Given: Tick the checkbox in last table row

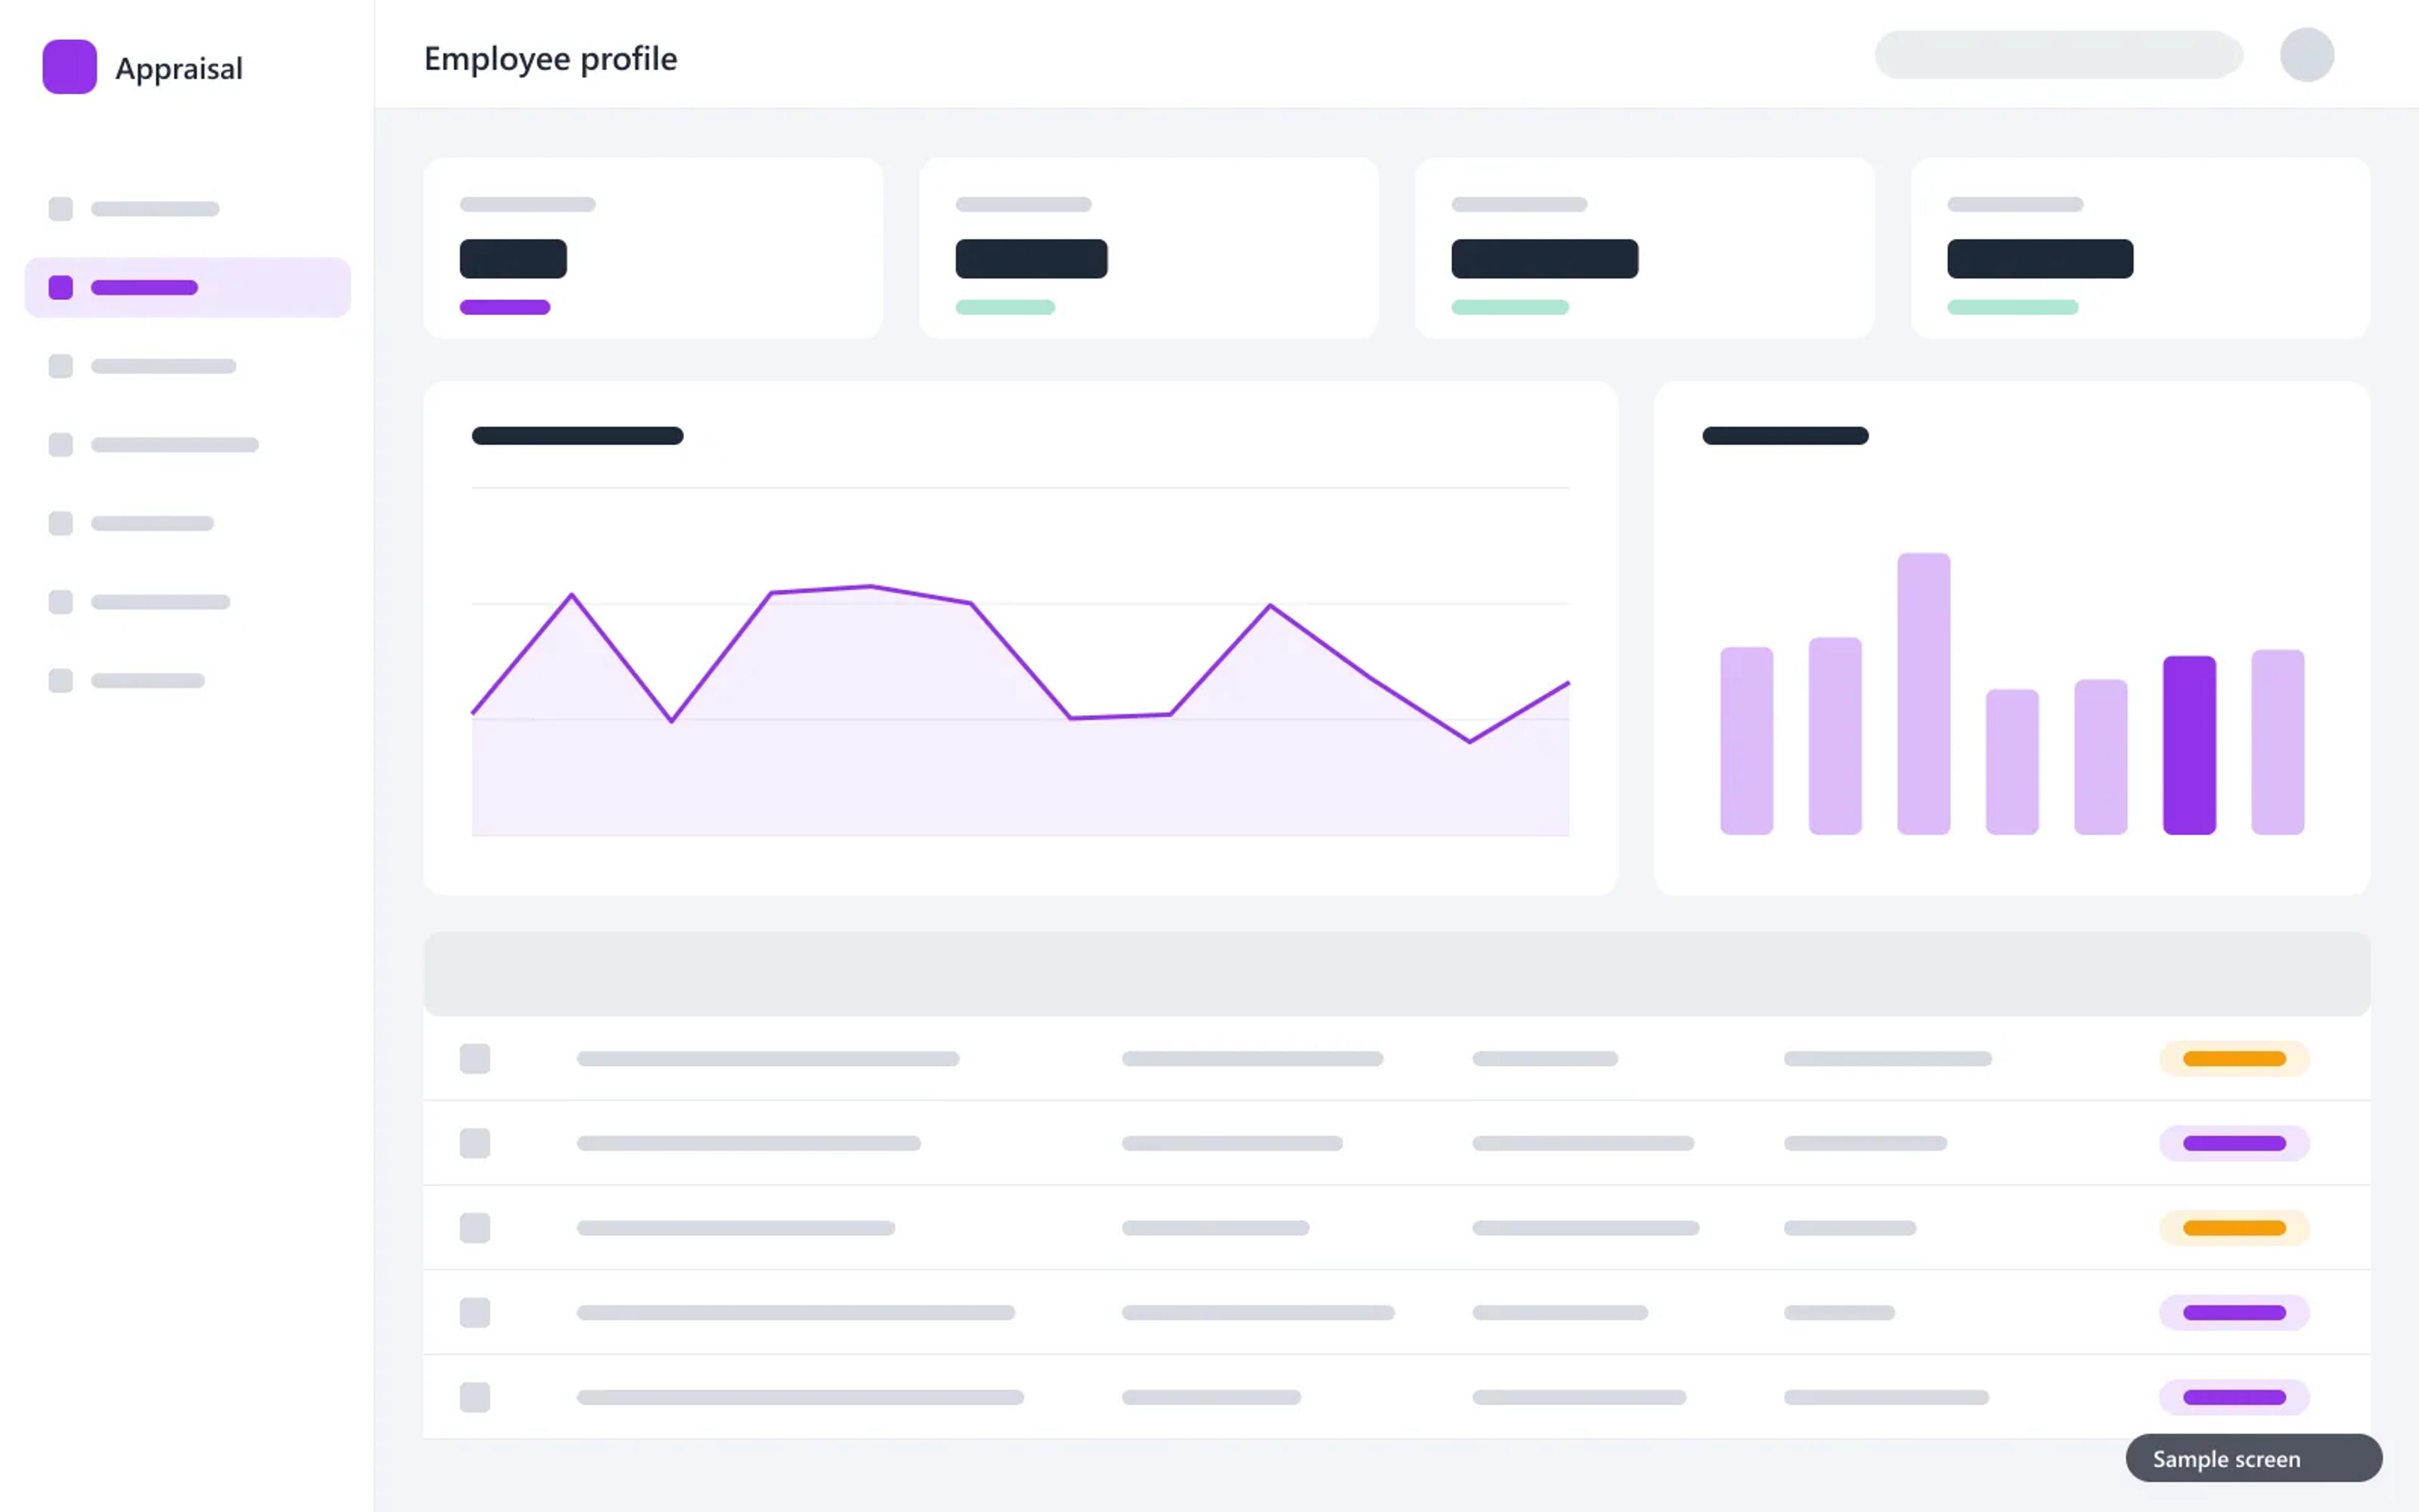Looking at the screenshot, I should pyautogui.click(x=475, y=1397).
